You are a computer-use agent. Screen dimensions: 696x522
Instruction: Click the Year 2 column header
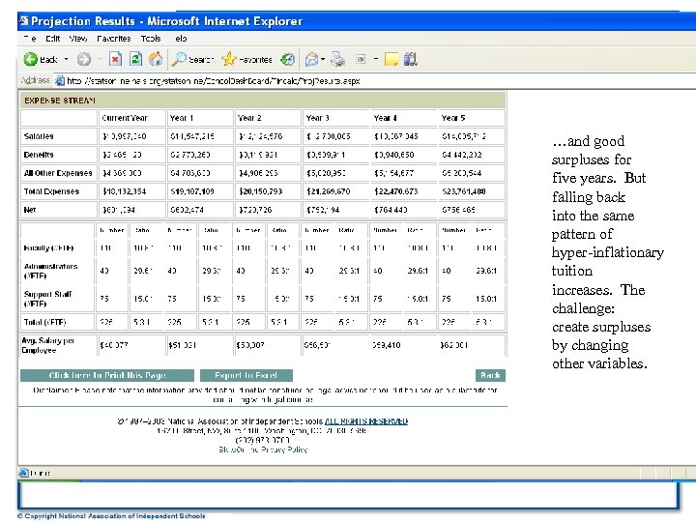(249, 118)
